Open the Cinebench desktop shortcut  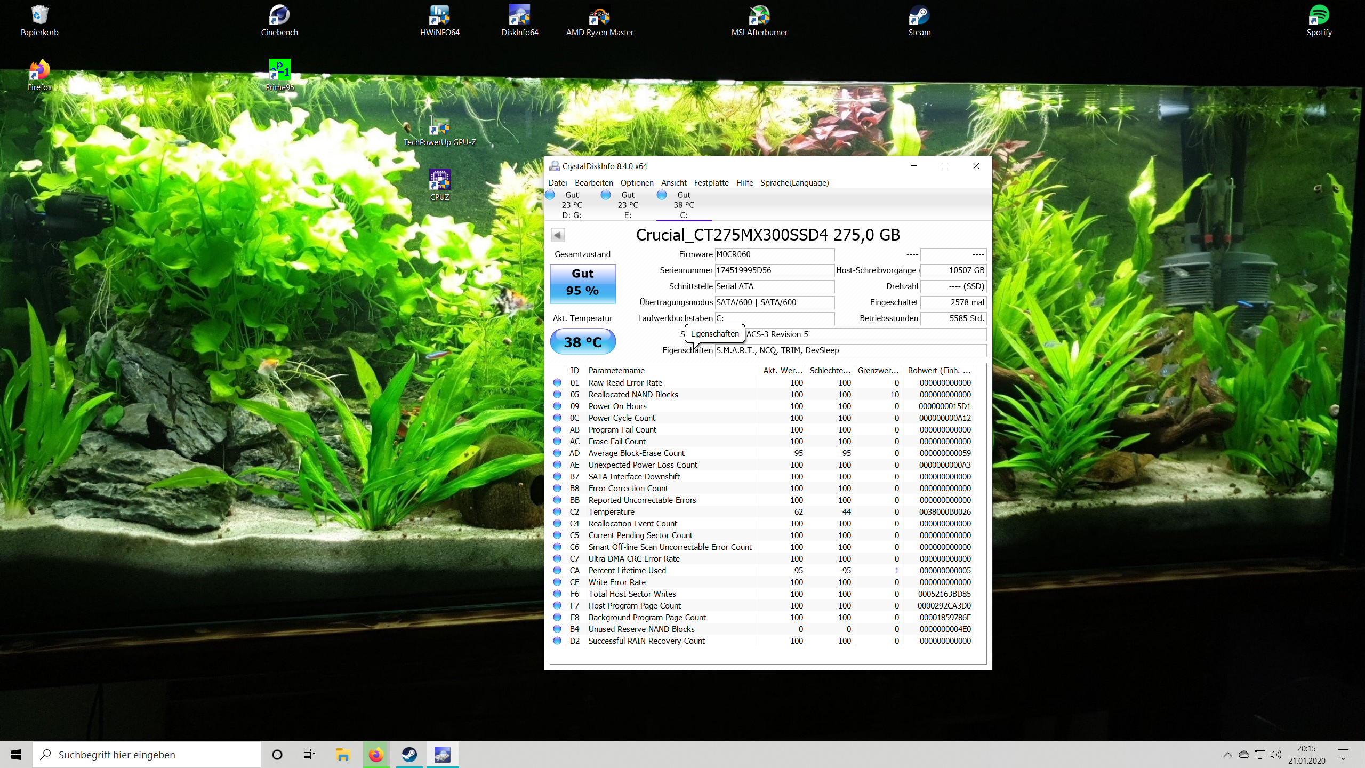pyautogui.click(x=279, y=20)
